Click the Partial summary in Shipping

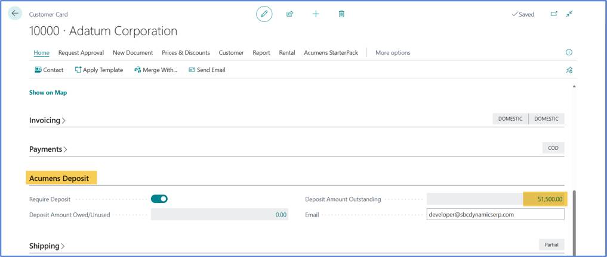click(551, 245)
